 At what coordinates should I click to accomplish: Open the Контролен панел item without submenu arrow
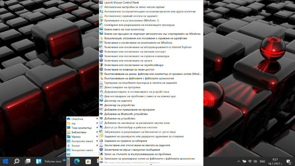coord(83,150)
